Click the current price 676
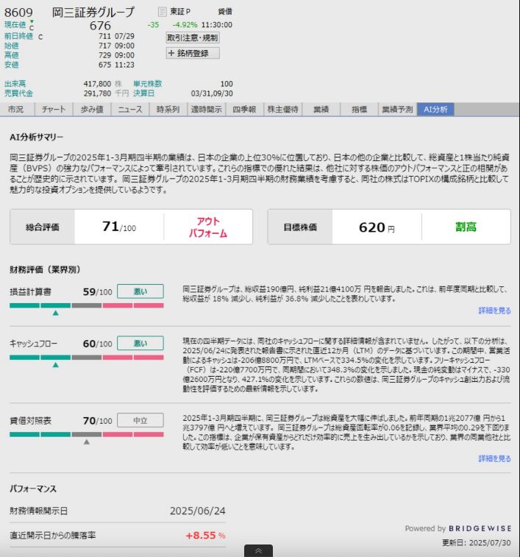This screenshot has height=557, width=520. tap(100, 26)
